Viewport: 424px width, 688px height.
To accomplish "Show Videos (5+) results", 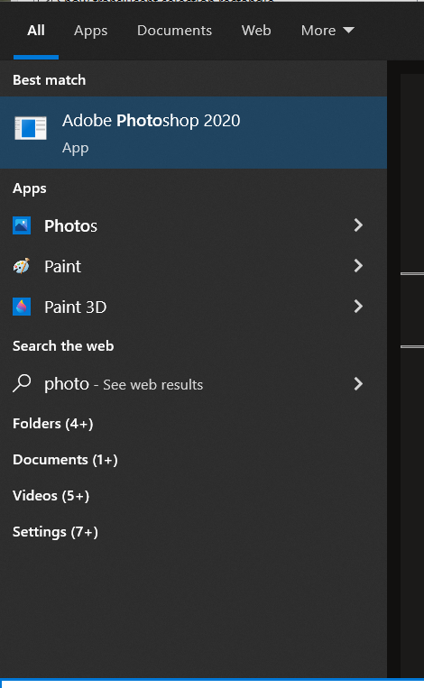I will 51,495.
